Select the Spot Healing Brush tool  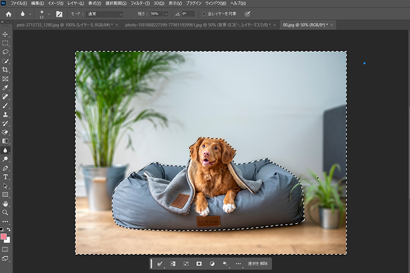(5, 97)
